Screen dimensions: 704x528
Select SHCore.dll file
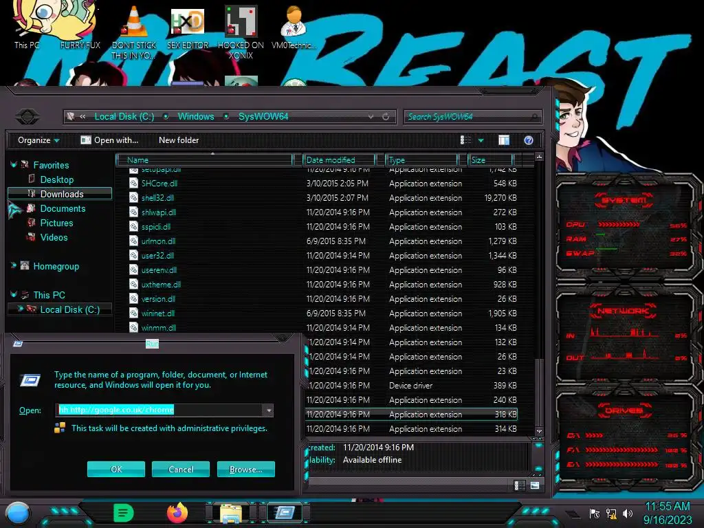pos(159,184)
